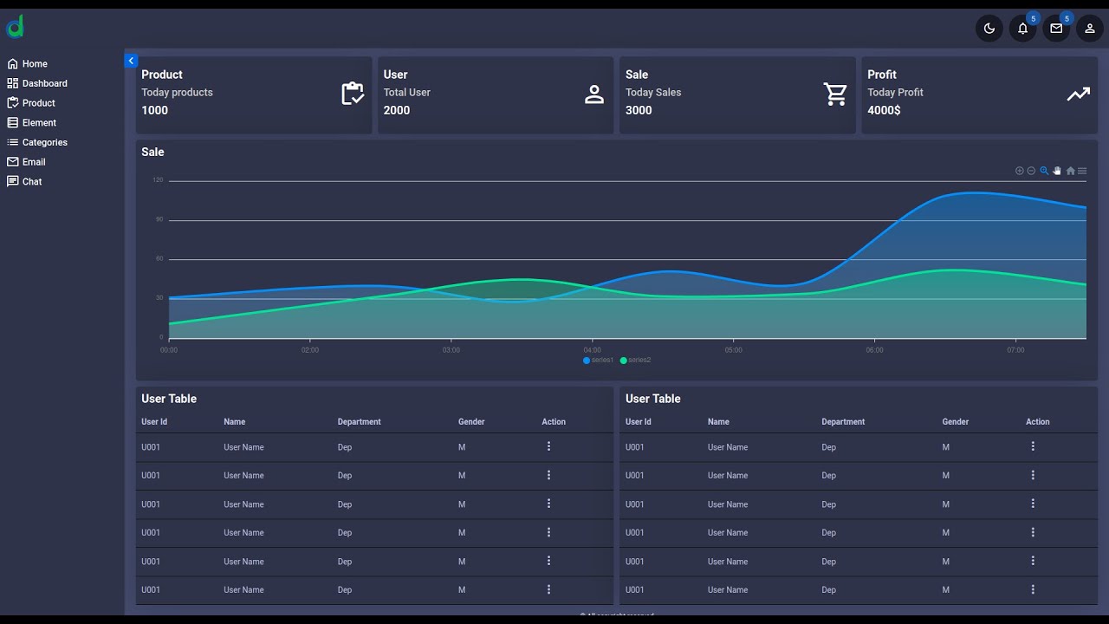The image size is (1109, 624).
Task: Click the 90 y-axis label
Action: (159, 219)
